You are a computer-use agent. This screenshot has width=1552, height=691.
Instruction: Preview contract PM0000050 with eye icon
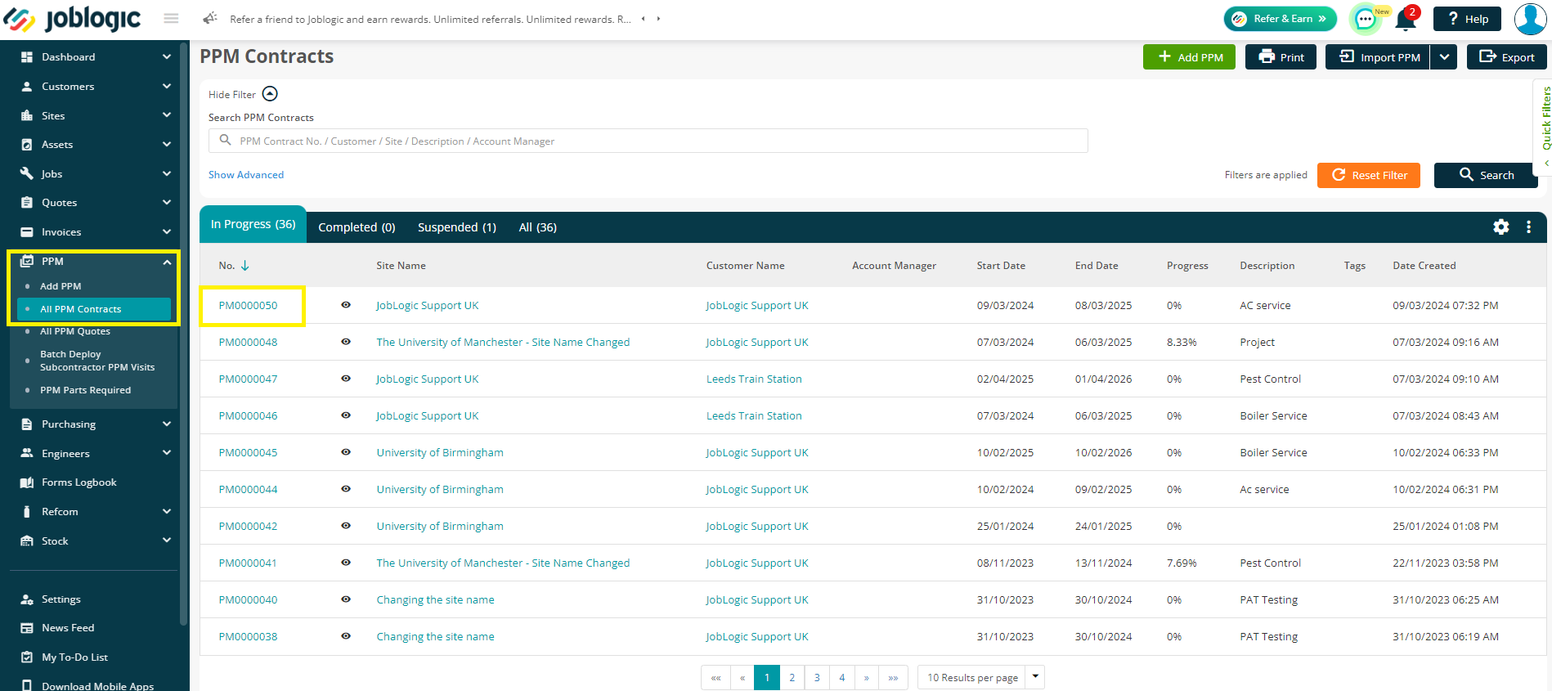tap(346, 305)
